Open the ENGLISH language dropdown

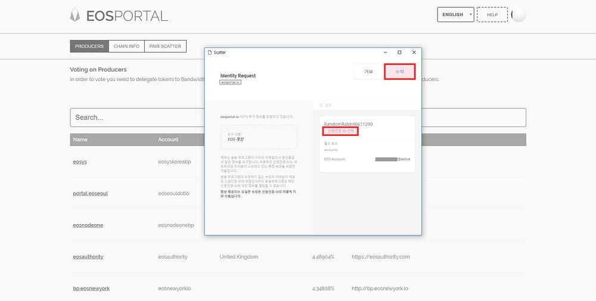coord(455,14)
